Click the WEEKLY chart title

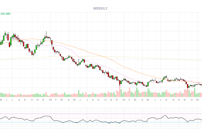tap(100, 8)
